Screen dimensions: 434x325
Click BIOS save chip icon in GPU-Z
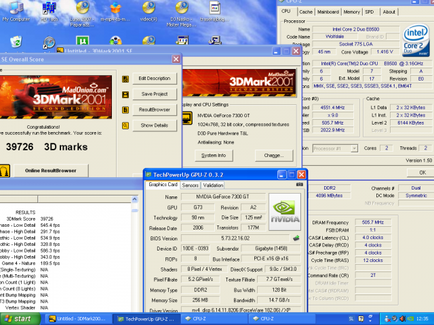pos(296,238)
